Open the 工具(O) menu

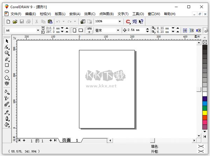click(138, 14)
